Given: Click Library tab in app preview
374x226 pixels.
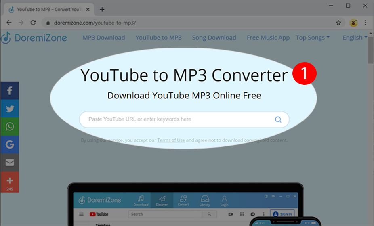Looking at the screenshot, I should [205, 201].
